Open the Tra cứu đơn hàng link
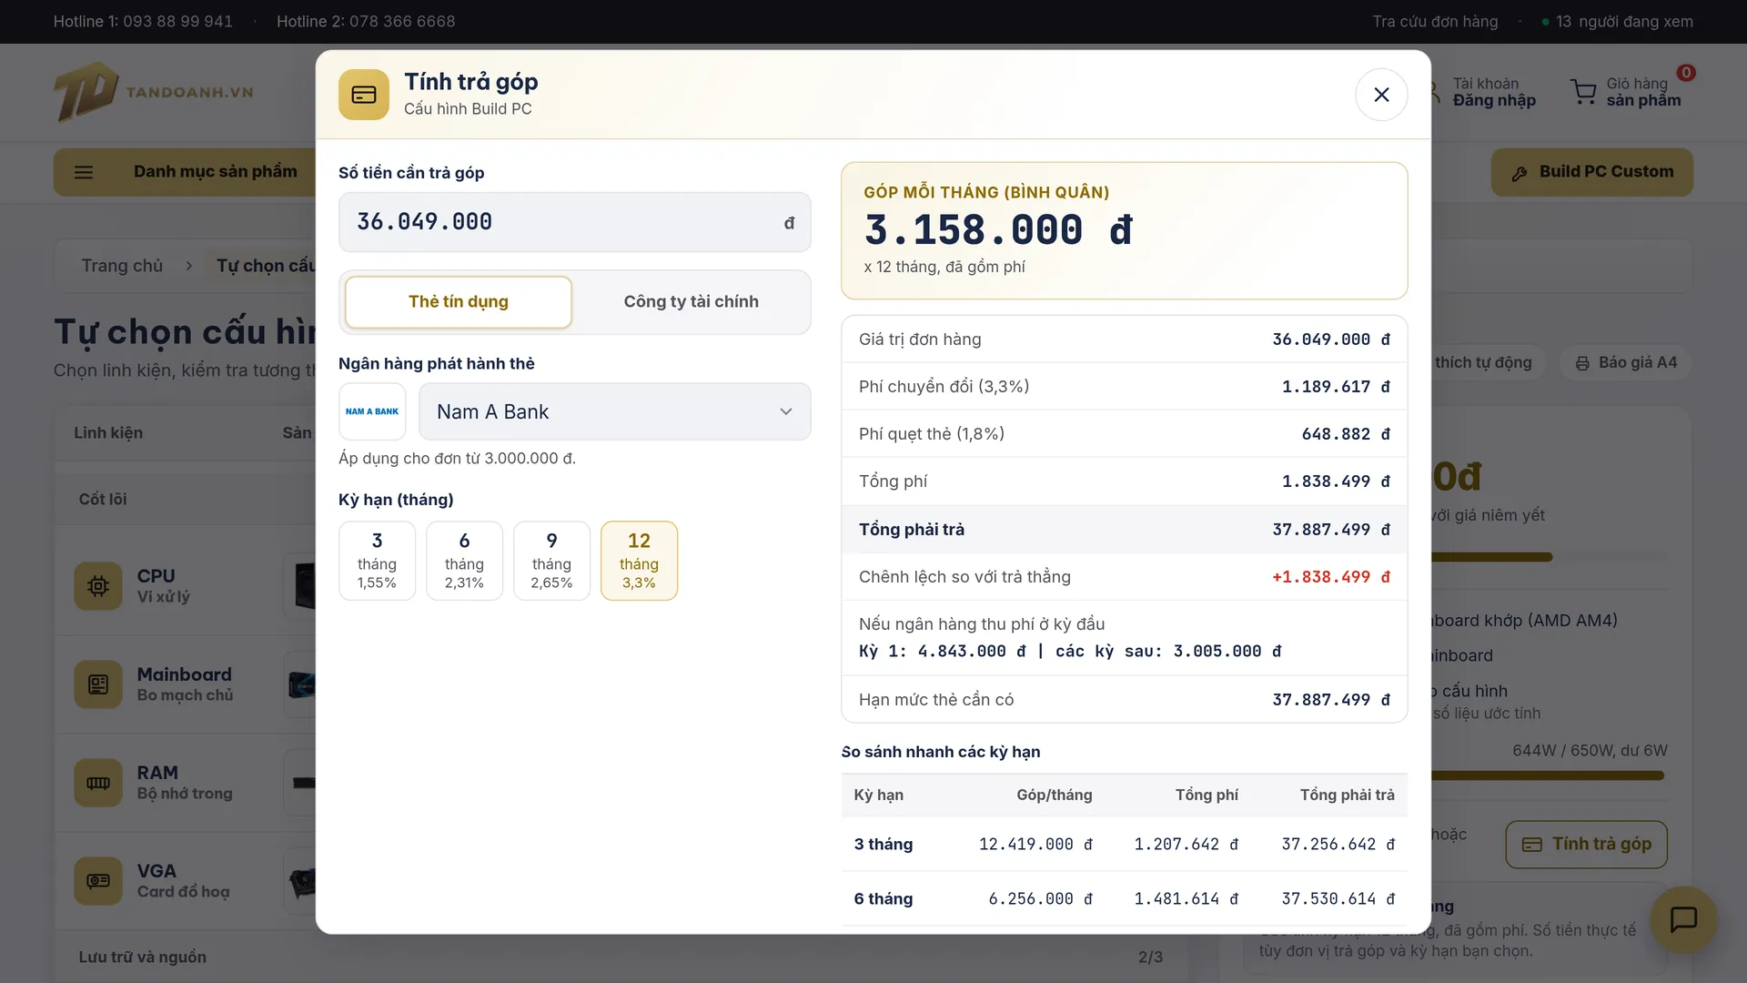 [x=1435, y=21]
